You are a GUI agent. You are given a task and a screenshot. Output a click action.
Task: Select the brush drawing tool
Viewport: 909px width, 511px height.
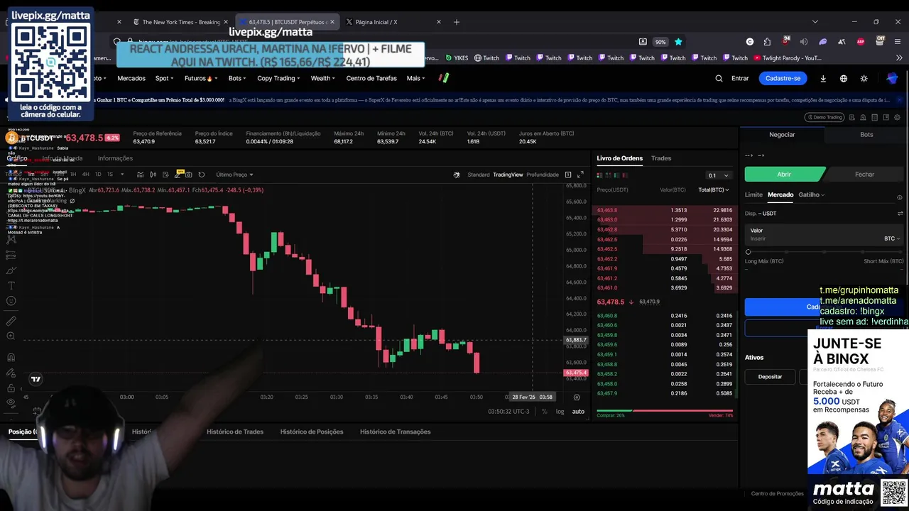coord(11,270)
